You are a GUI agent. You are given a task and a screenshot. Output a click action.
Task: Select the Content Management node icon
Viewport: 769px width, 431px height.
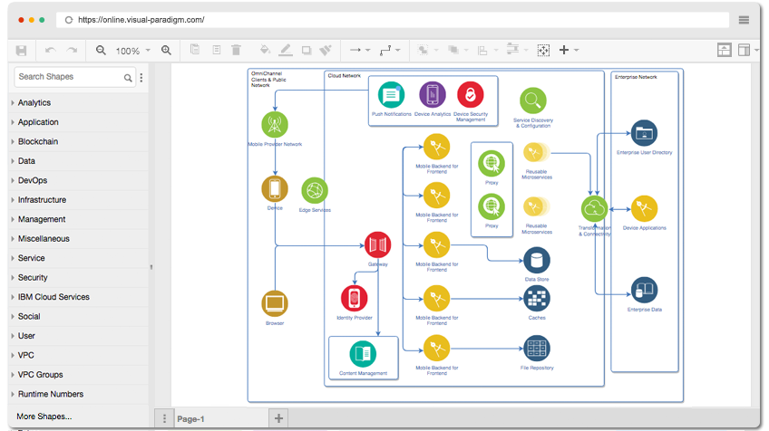tap(363, 354)
